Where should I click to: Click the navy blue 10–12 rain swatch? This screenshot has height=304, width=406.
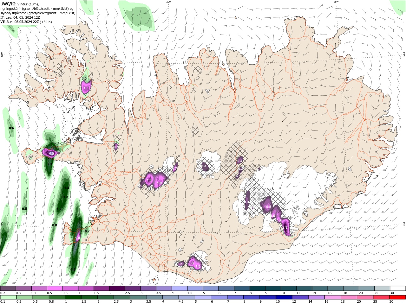284,297
